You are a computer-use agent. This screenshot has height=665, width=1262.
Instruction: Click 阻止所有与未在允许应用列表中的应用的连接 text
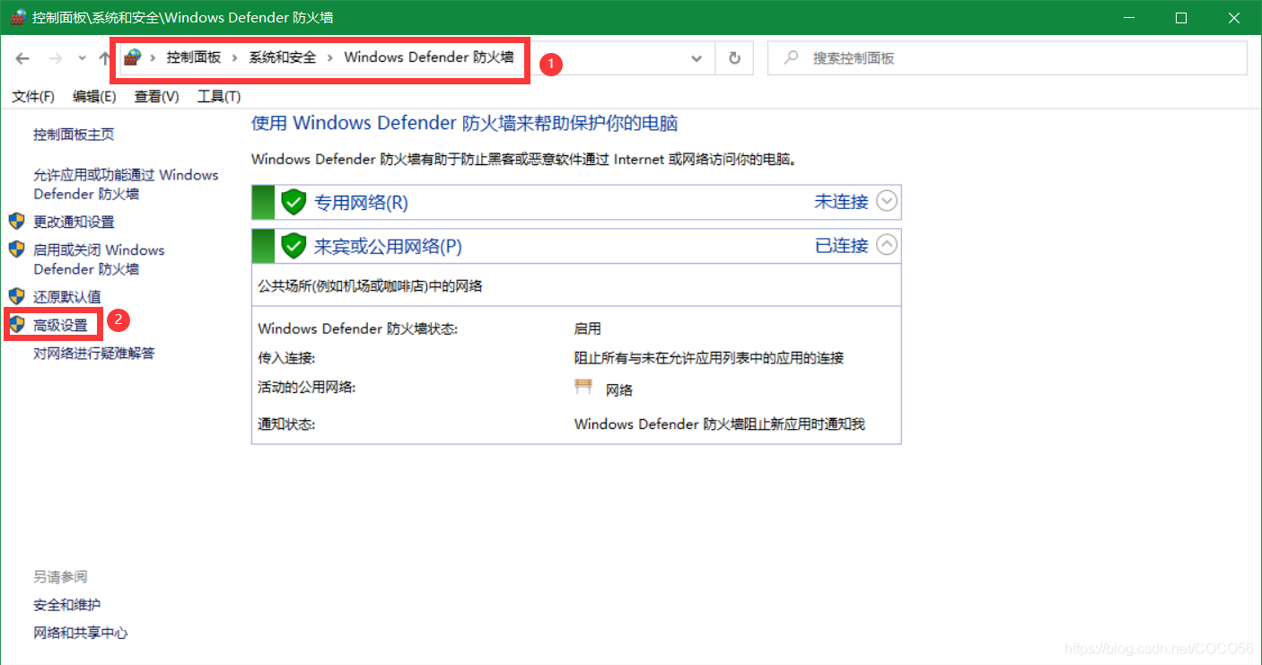(x=709, y=358)
